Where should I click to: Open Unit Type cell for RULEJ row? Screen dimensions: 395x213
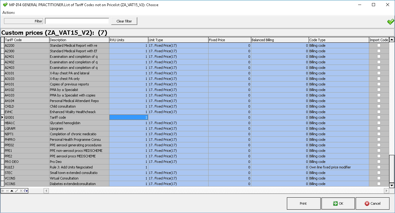(x=178, y=167)
